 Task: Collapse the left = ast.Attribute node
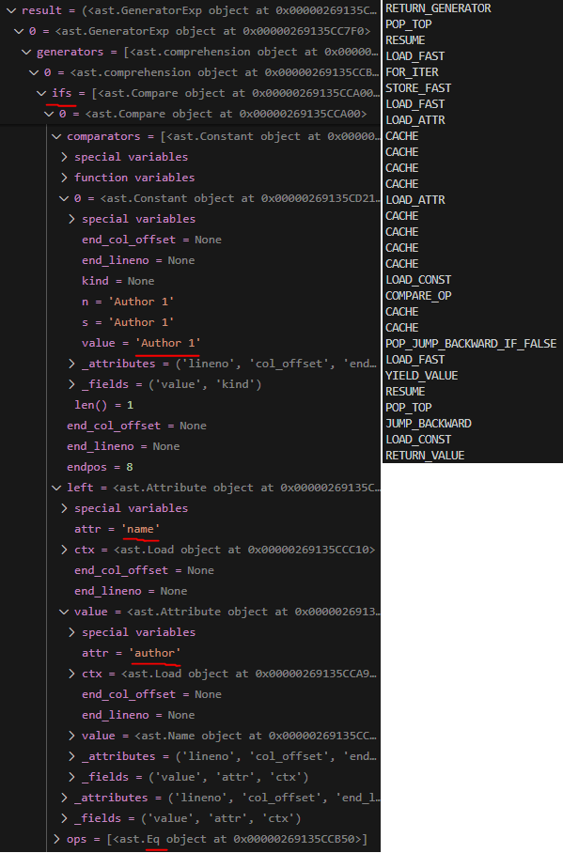(56, 488)
